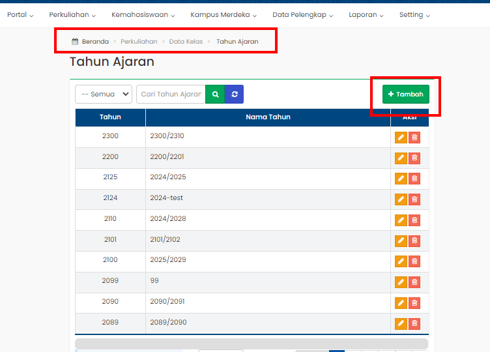The image size is (490, 352).
Task: Expand the Perkuliahan menu
Action: (x=72, y=15)
